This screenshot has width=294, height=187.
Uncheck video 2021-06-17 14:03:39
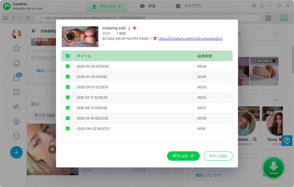(68, 108)
